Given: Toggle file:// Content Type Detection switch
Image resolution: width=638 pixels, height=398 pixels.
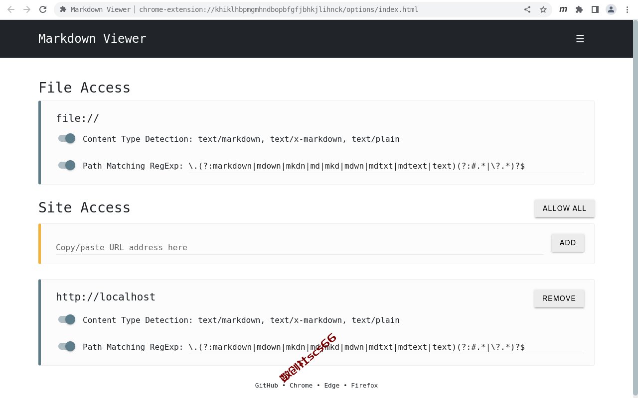Looking at the screenshot, I should 67,138.
